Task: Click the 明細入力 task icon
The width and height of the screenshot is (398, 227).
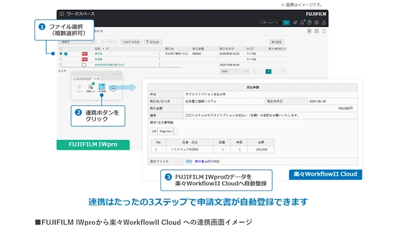Action: 90,88
